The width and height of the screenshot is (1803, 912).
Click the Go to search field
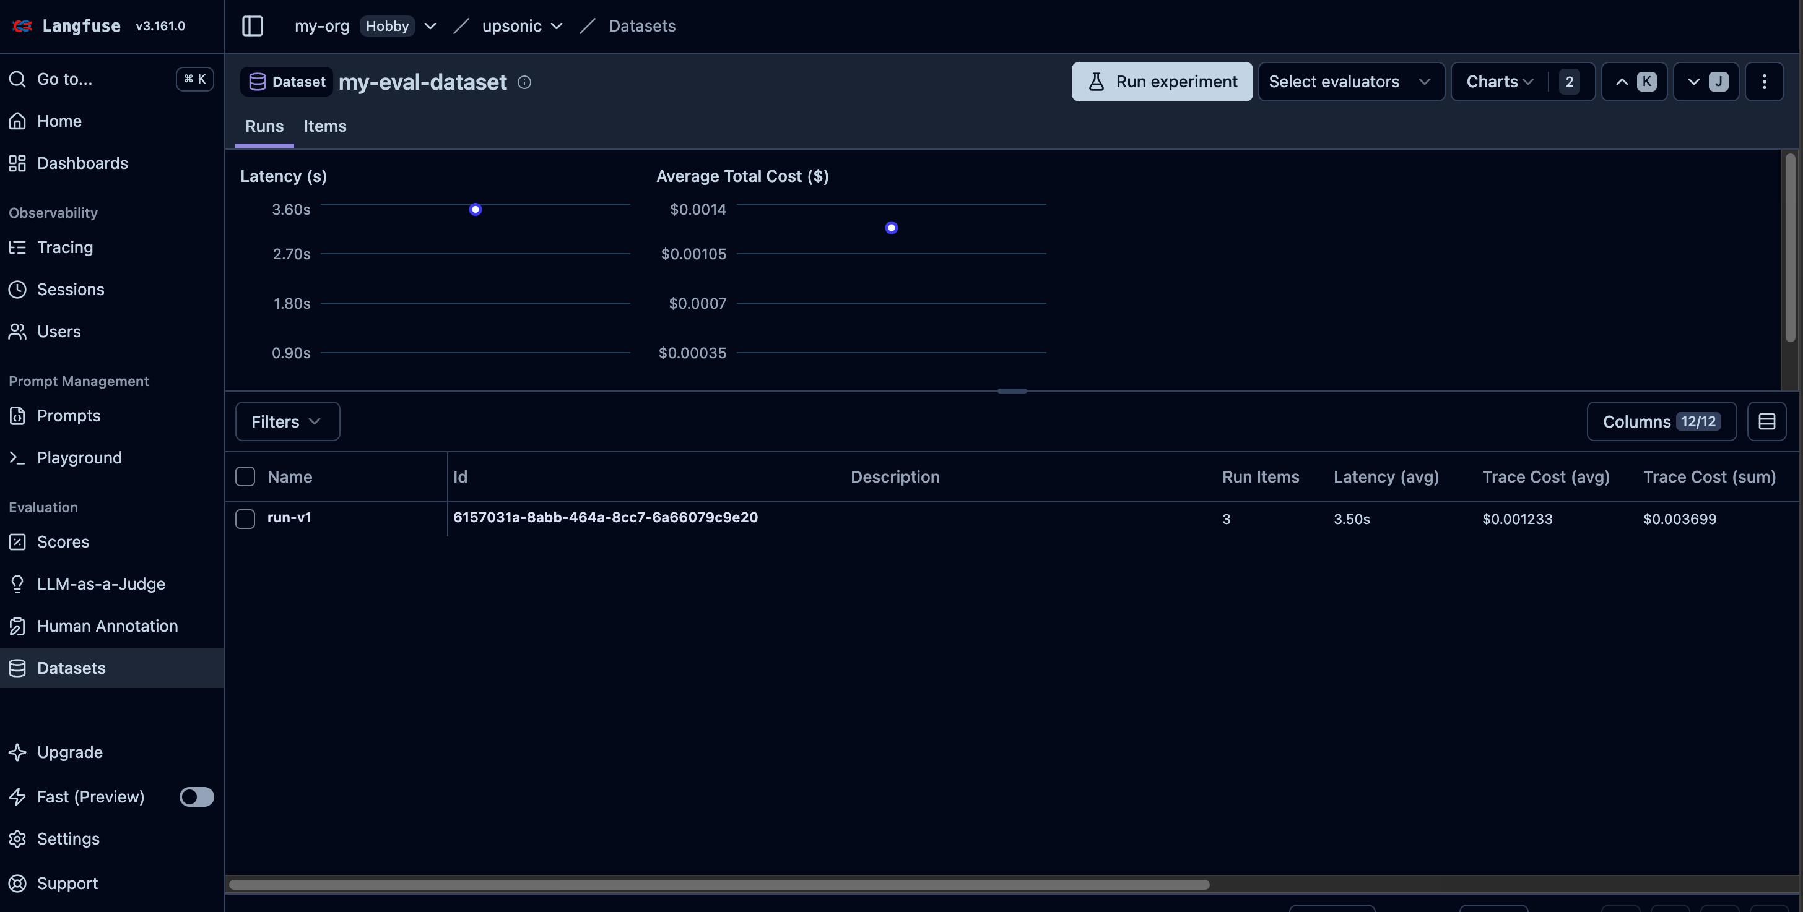pyautogui.click(x=111, y=79)
